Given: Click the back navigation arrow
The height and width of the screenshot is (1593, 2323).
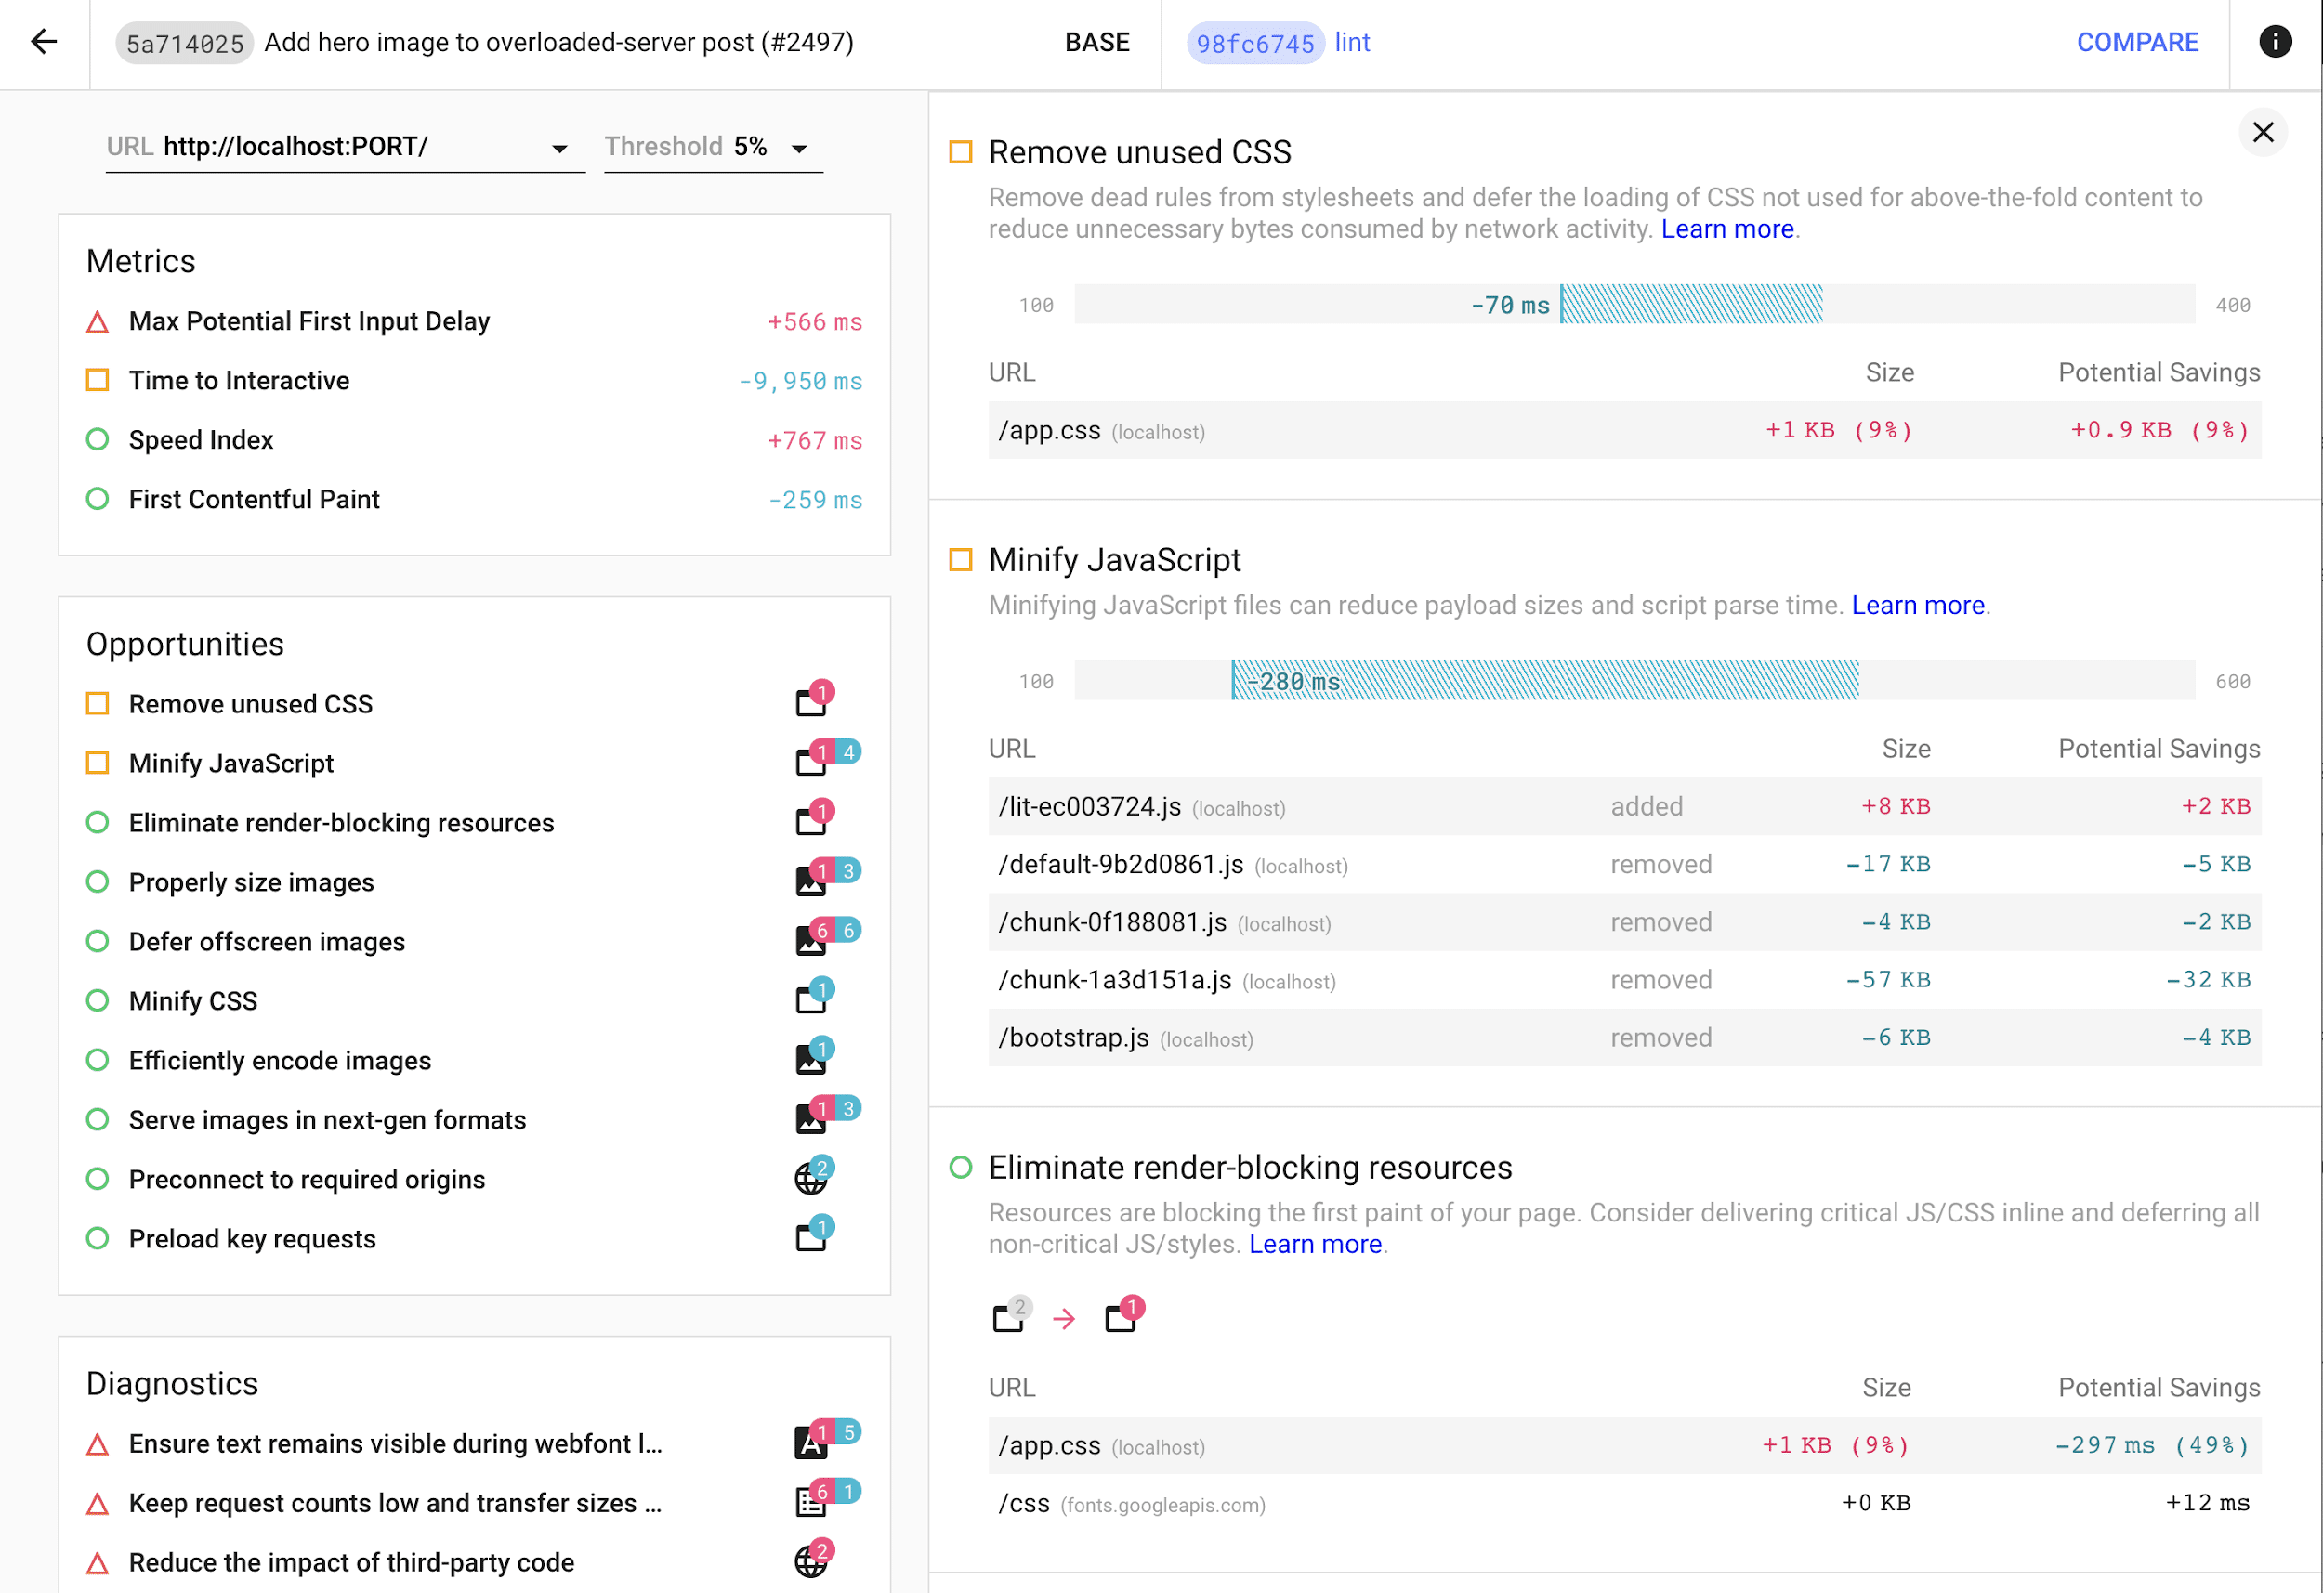Looking at the screenshot, I should [x=43, y=43].
